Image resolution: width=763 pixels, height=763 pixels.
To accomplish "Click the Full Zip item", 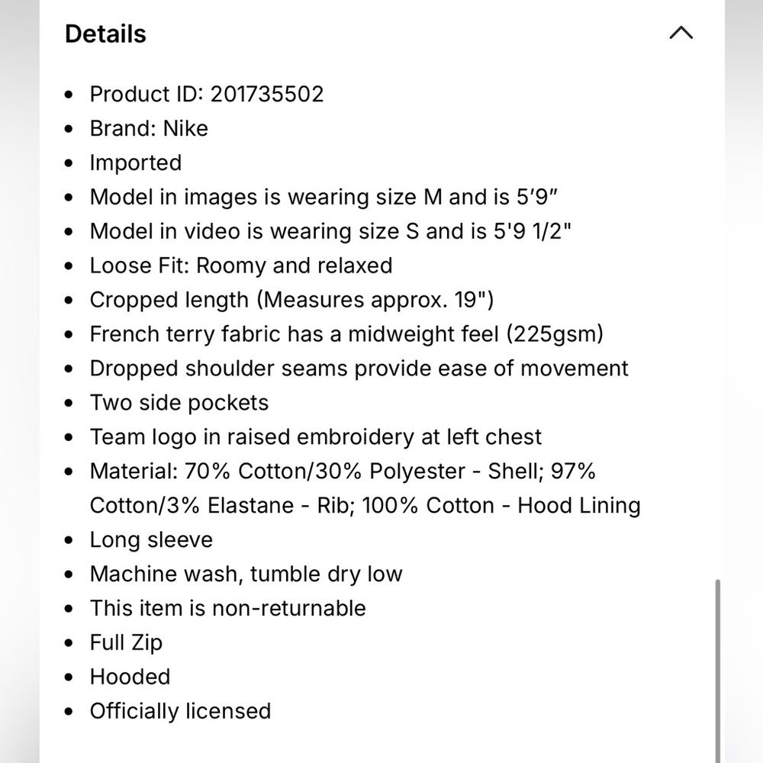I will pos(126,642).
